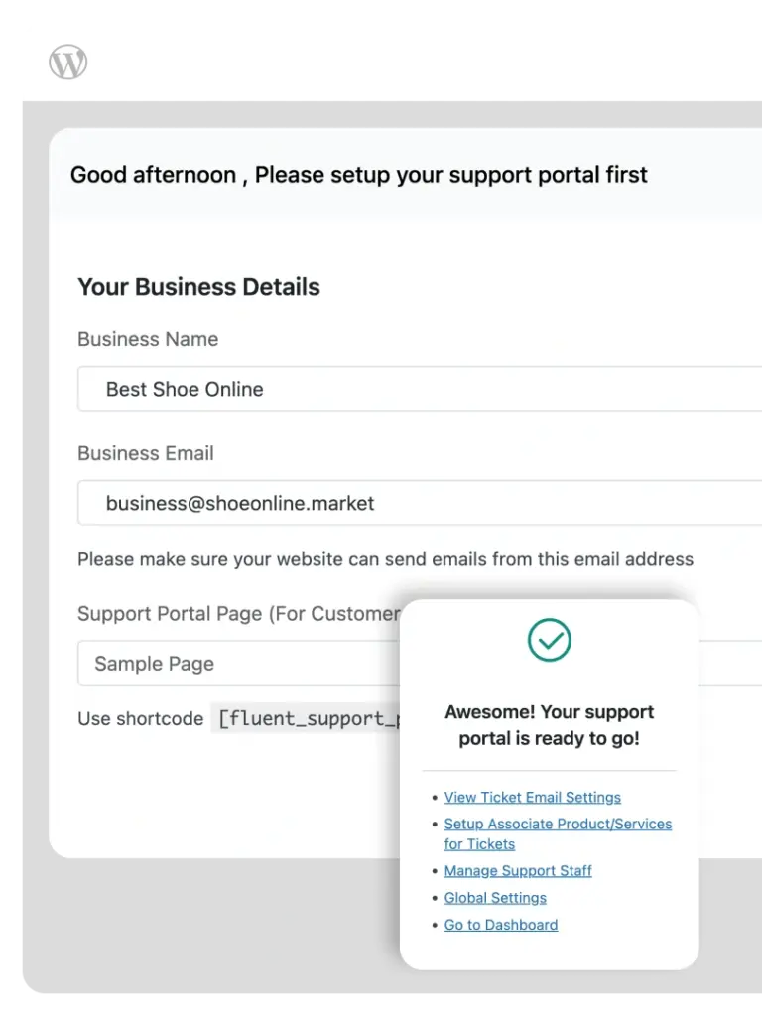Viewport: 762px width, 1016px height.
Task: Click the Business Name field label
Action: (x=148, y=339)
